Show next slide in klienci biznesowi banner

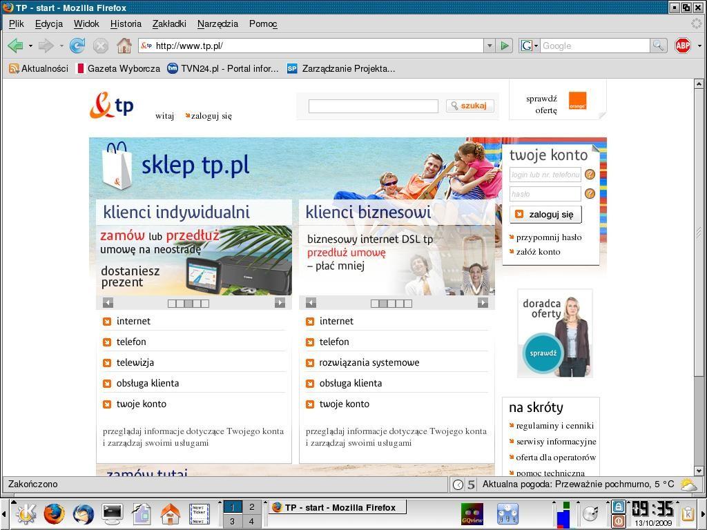[483, 303]
